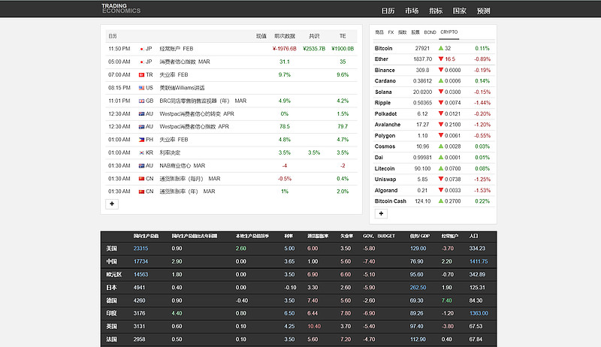The width and height of the screenshot is (601, 347).
Task: Sort by 利率 column header
Action: 288,236
